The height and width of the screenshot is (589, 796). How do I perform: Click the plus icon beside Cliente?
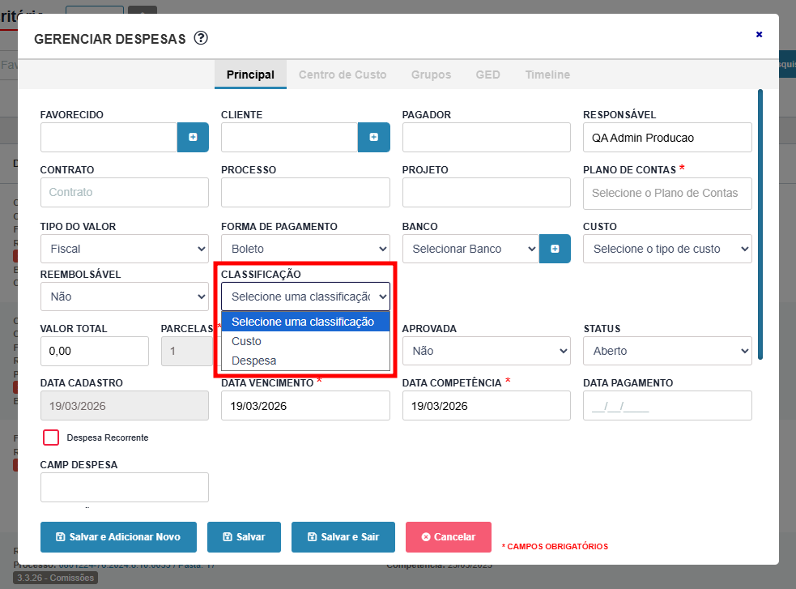[373, 138]
